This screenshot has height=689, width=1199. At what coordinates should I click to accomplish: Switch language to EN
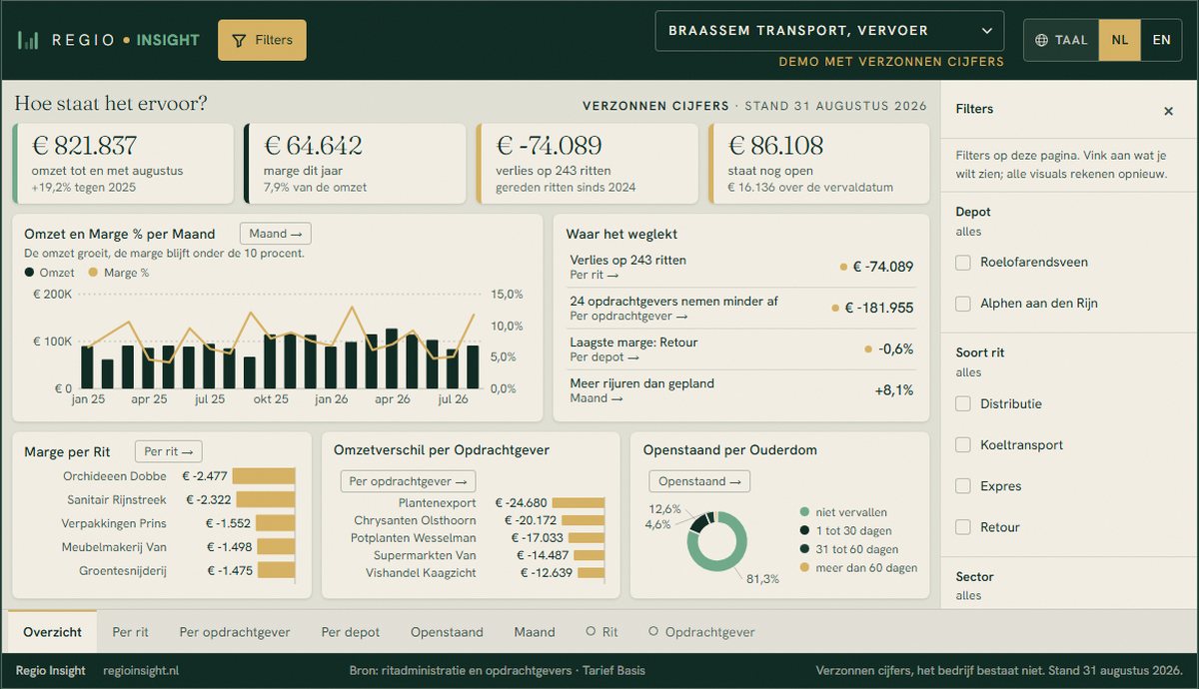coord(1161,40)
